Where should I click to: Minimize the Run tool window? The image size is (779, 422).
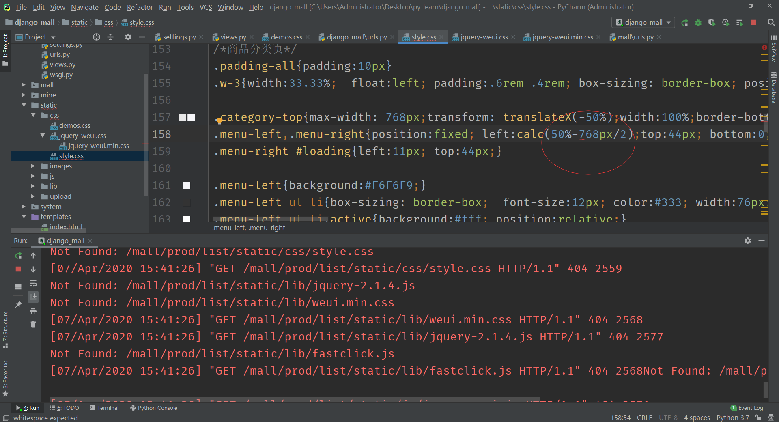point(762,241)
